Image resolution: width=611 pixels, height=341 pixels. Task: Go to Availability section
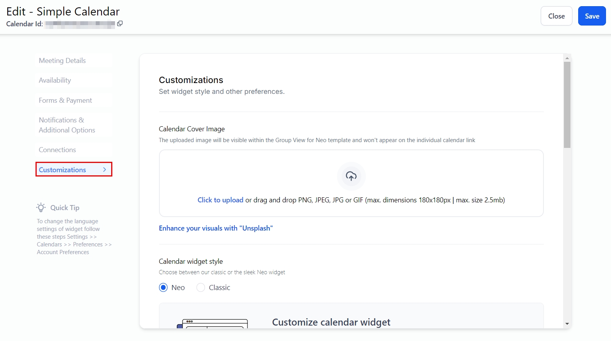tap(55, 80)
